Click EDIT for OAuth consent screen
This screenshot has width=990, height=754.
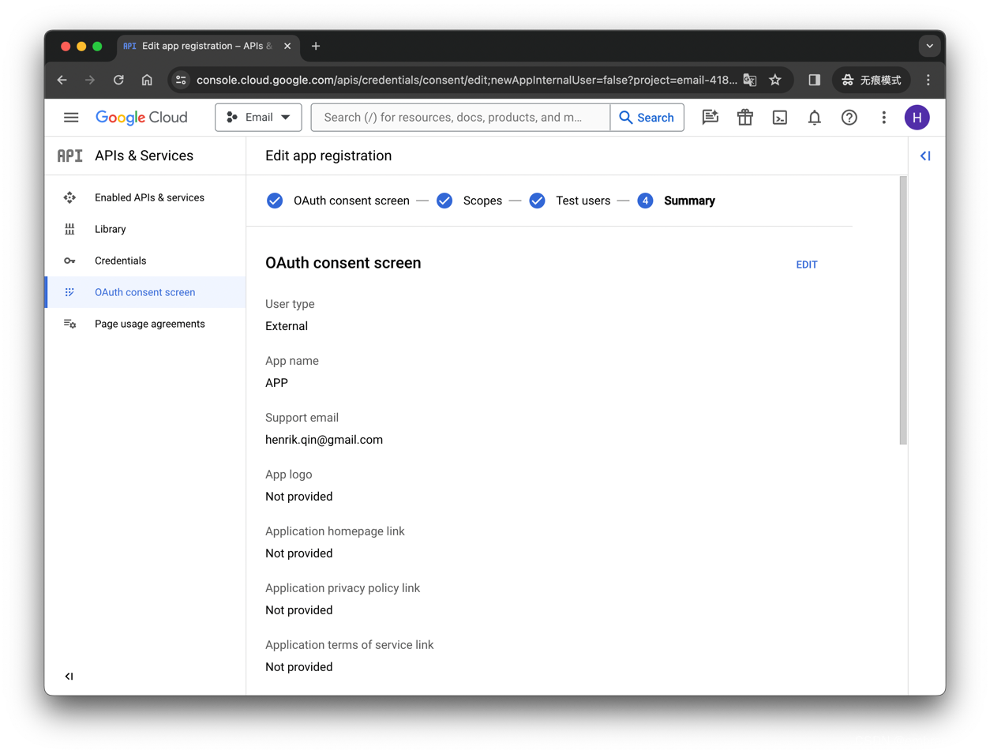pos(806,264)
